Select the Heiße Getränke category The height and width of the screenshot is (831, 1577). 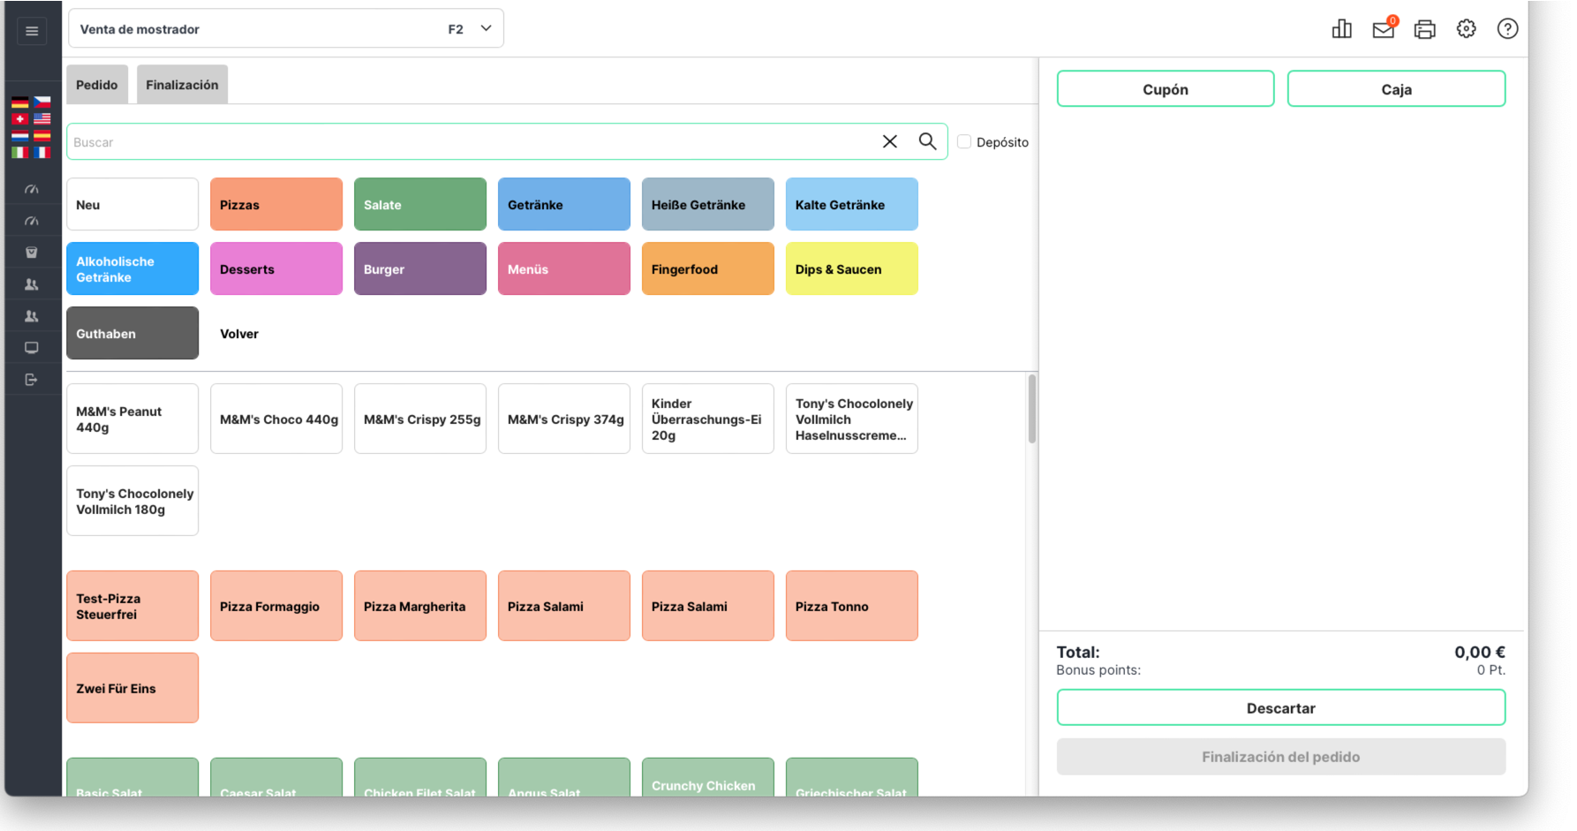point(708,204)
